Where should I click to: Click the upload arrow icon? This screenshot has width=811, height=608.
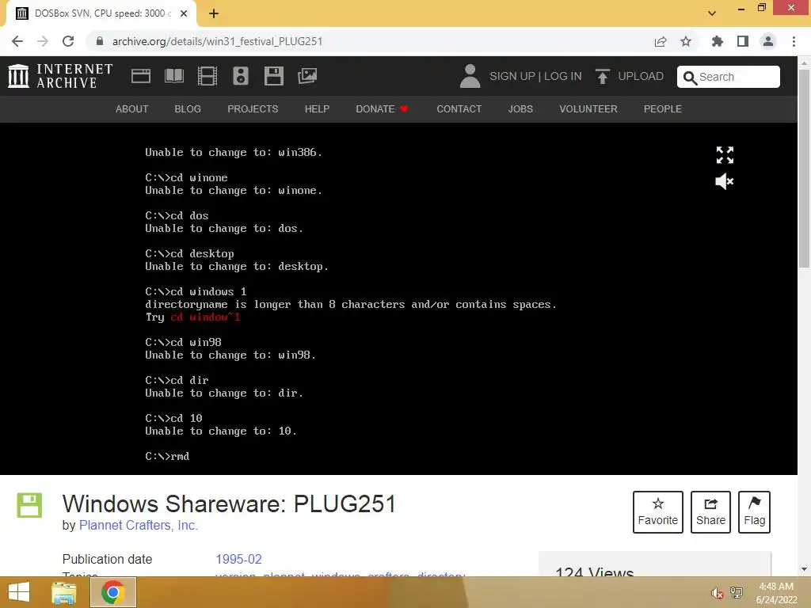(602, 76)
